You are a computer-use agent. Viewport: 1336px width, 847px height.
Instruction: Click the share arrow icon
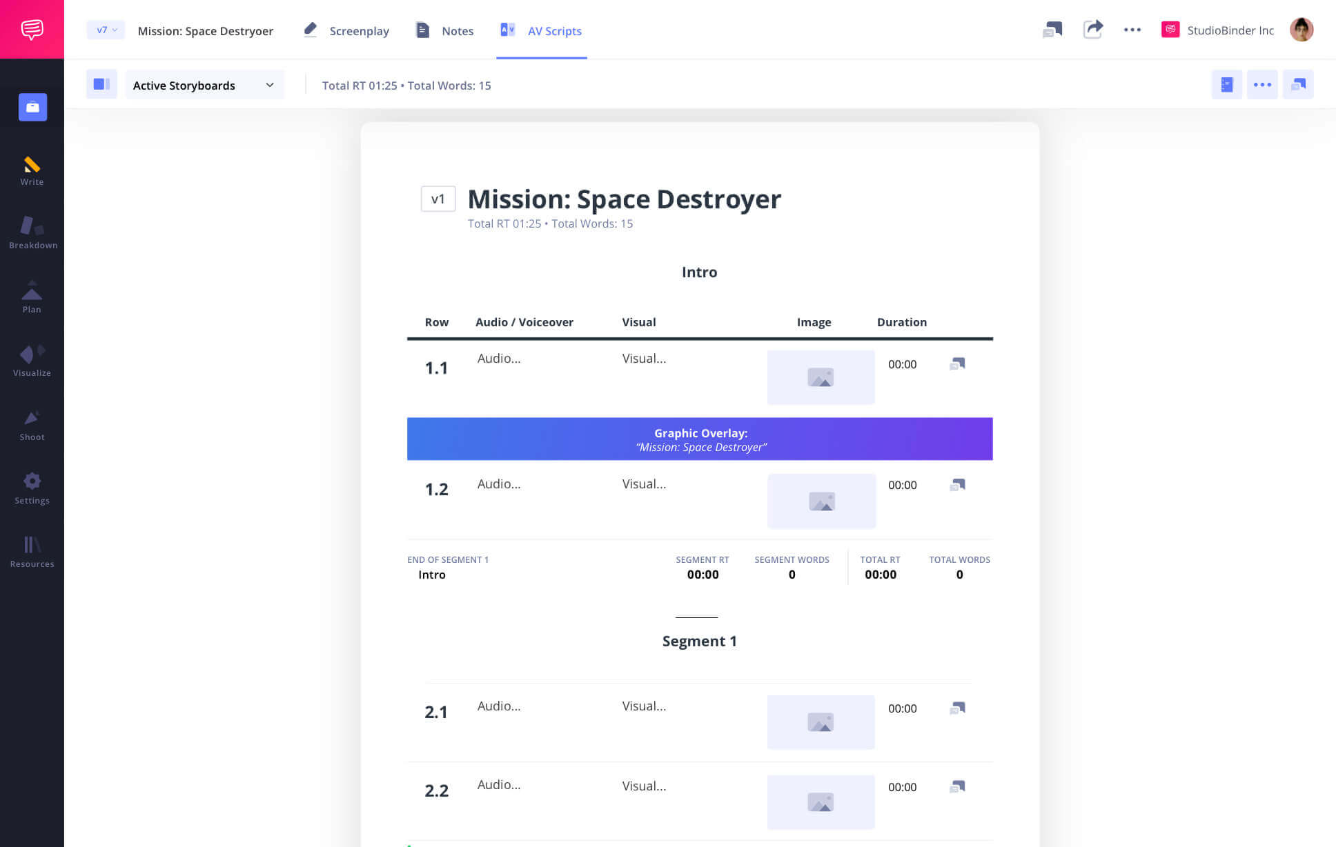pos(1093,29)
